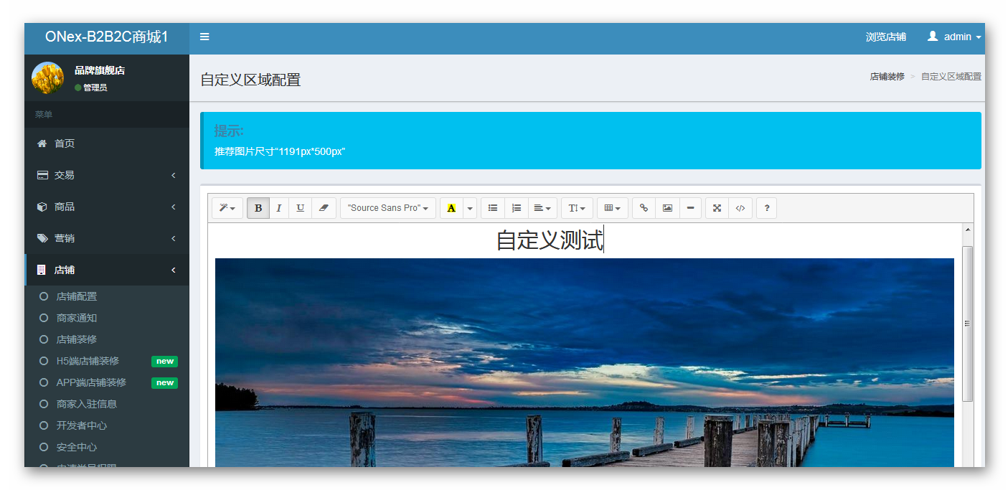Click the new badge on APP端店铺装修

[164, 383]
